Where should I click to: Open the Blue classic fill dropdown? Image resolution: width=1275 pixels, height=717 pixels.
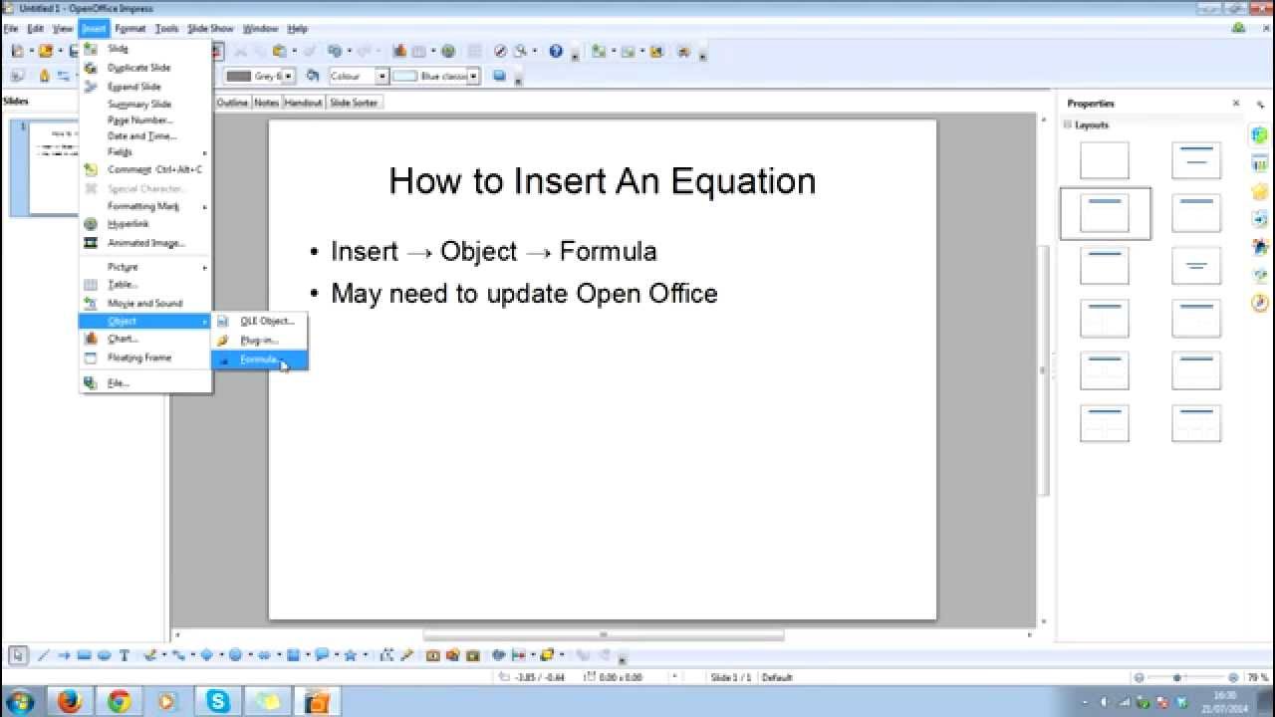[x=474, y=76]
